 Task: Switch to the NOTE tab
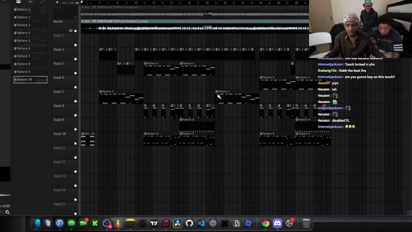click(65, 3)
